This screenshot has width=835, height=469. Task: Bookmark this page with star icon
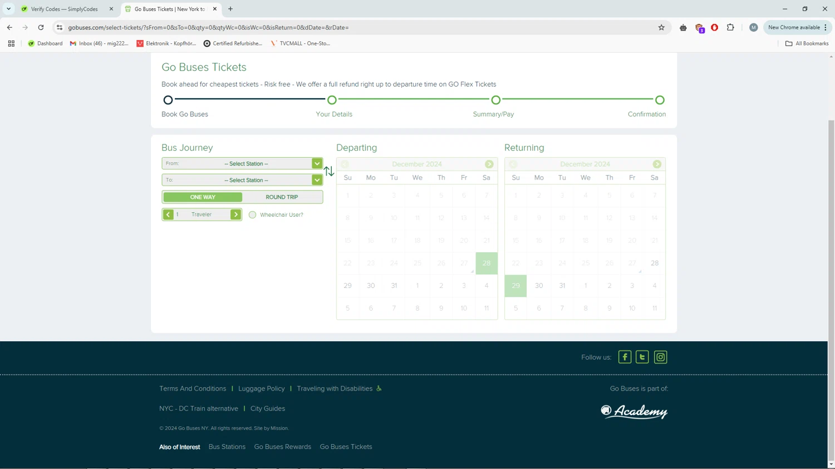click(x=661, y=27)
